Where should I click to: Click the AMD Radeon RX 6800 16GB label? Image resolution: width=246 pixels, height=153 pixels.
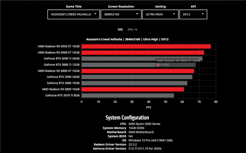tap(61, 89)
